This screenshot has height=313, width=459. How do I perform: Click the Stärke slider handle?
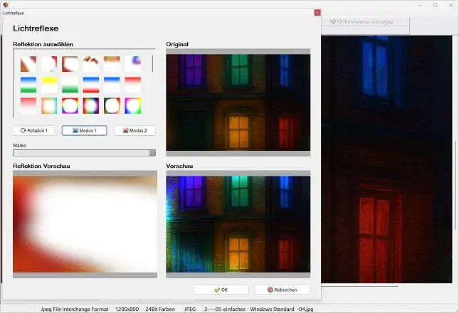click(x=152, y=152)
